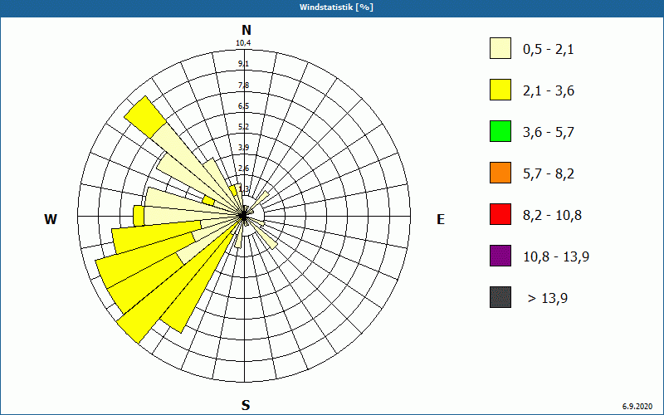Image resolution: width=664 pixels, height=415 pixels.
Task: Click the '10,4' radial axis label
Action: (243, 43)
